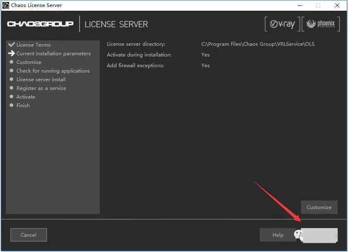Image resolution: width=348 pixels, height=252 pixels.
Task: Click the Customize button
Action: tap(319, 207)
